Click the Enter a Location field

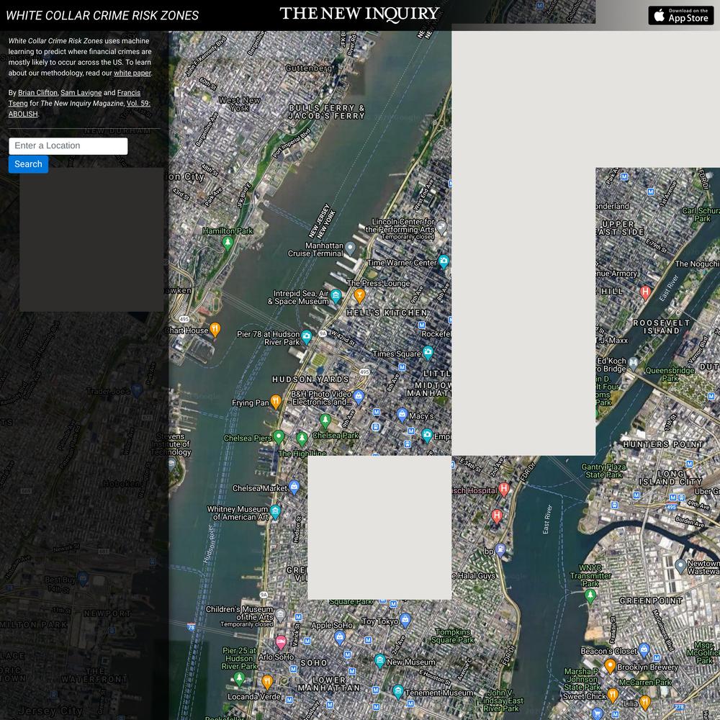click(68, 146)
